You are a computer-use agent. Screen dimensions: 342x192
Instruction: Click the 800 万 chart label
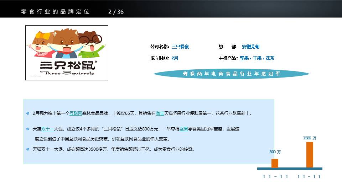(x=275, y=152)
